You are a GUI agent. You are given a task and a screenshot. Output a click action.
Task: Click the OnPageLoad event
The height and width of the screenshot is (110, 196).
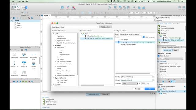coord(50,100)
